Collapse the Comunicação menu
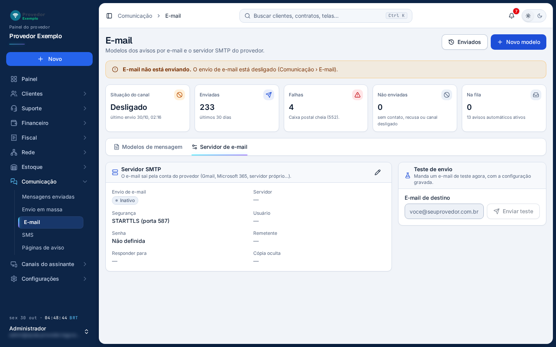The width and height of the screenshot is (556, 347). 49,182
